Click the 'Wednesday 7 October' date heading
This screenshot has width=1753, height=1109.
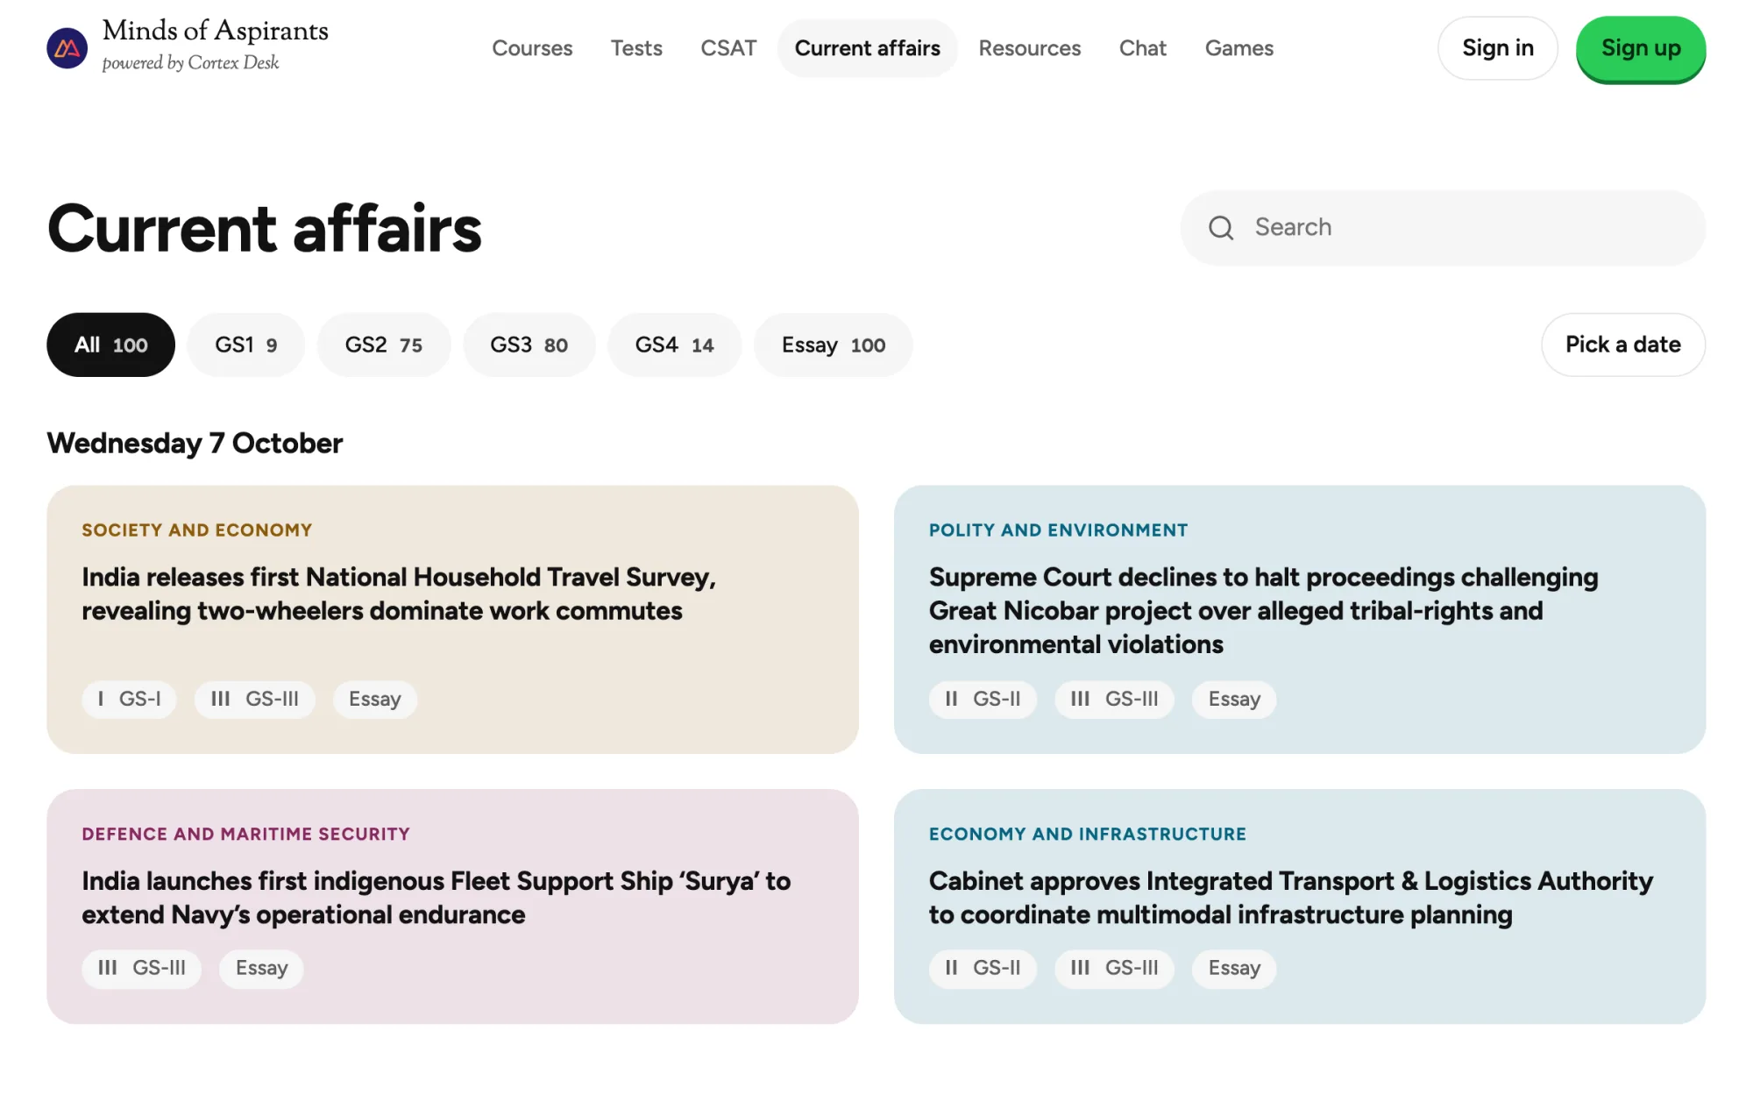(195, 444)
